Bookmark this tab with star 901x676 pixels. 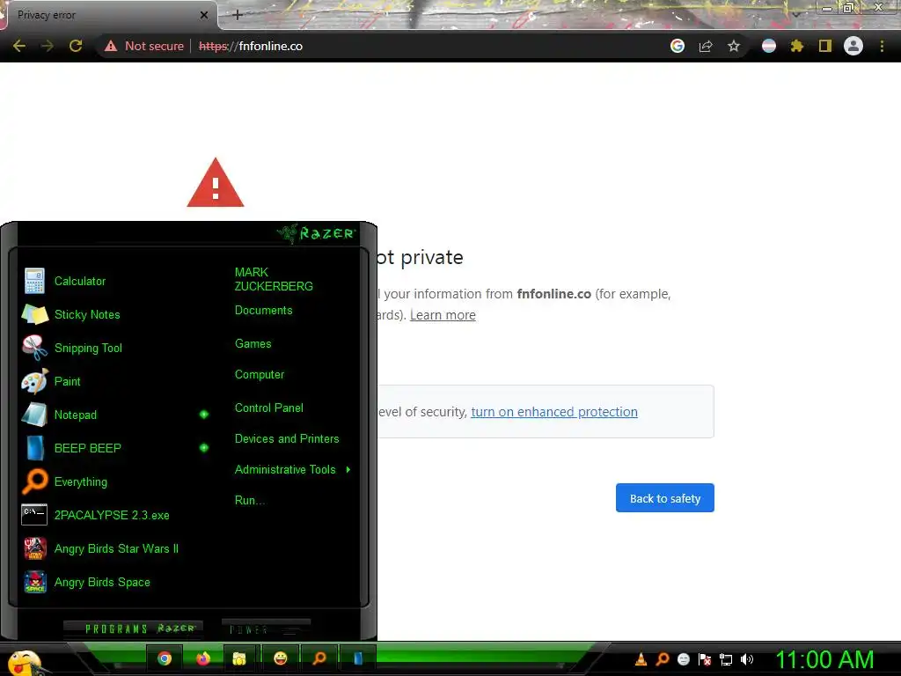(x=734, y=46)
